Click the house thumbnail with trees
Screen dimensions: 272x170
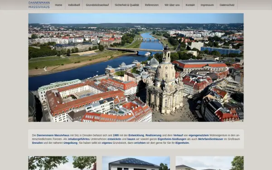click(62, 163)
